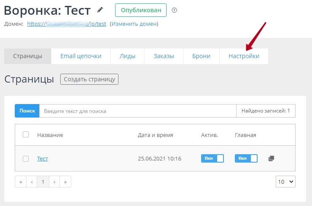Open the rows-per-page dropdown showing 10

(x=285, y=182)
